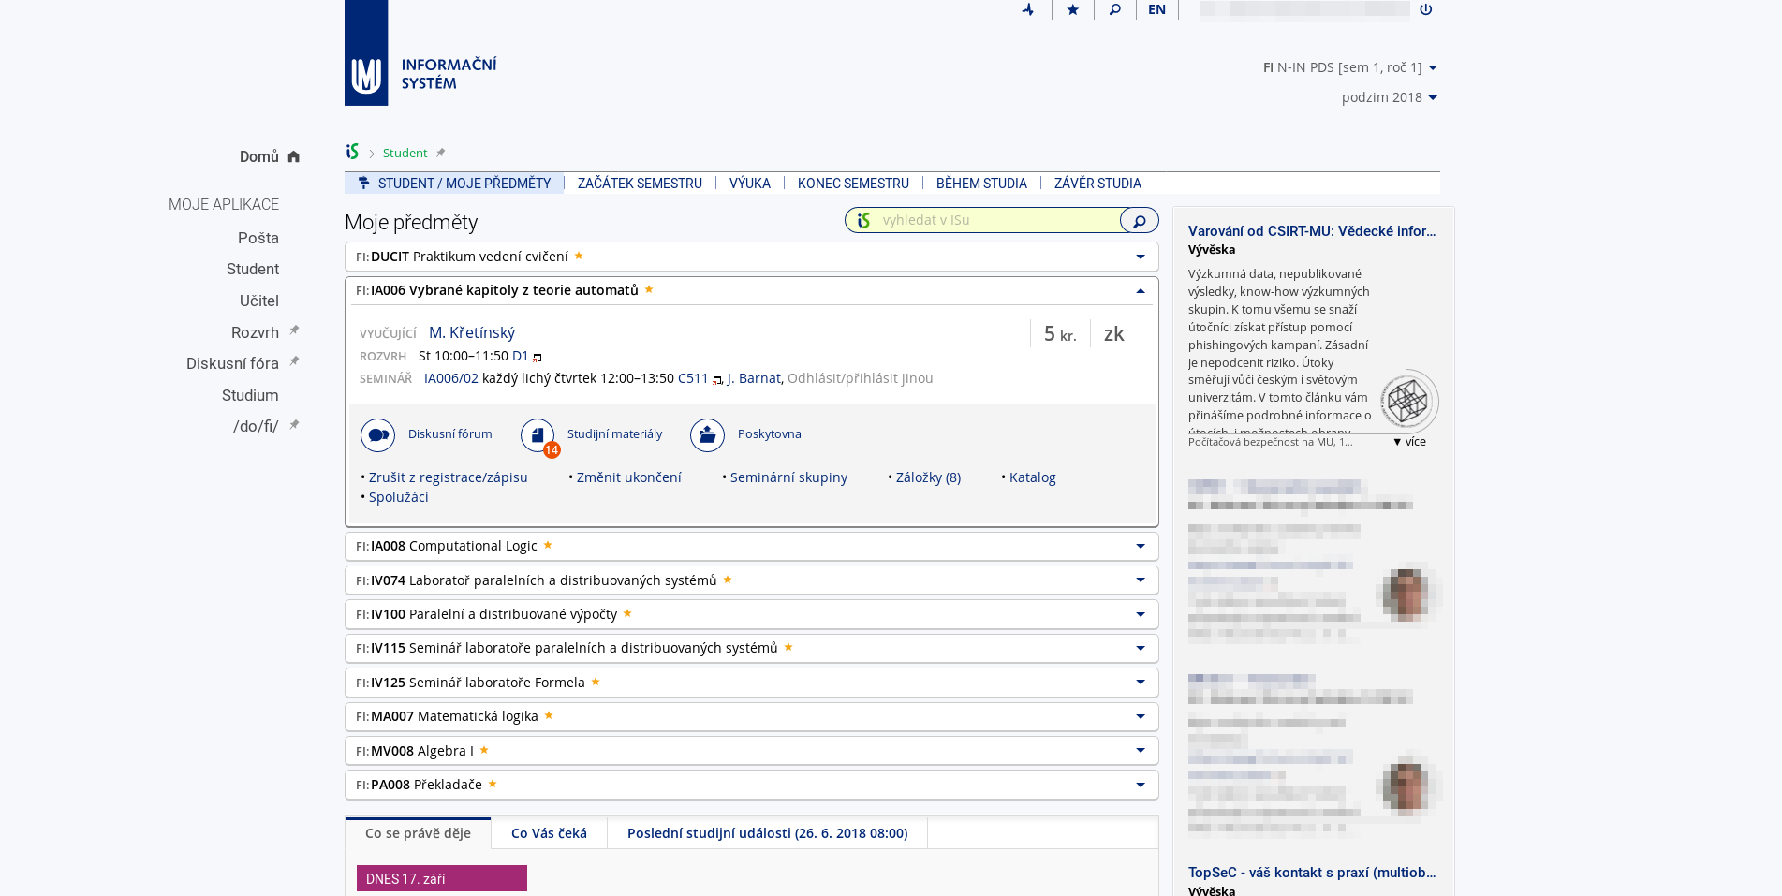Toggle the favorite star next to MV008 Algebra I
The image size is (1782, 896).
[x=484, y=751]
